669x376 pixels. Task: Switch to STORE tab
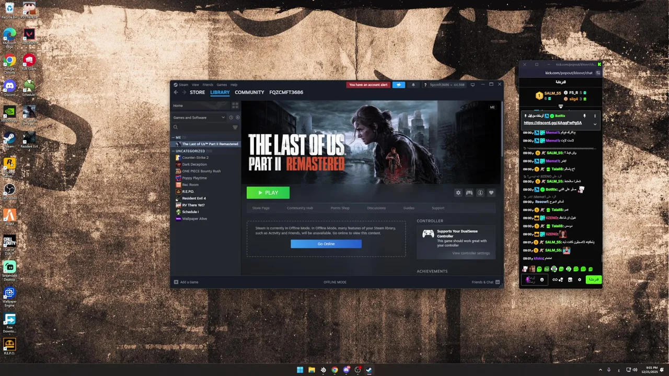tap(197, 92)
